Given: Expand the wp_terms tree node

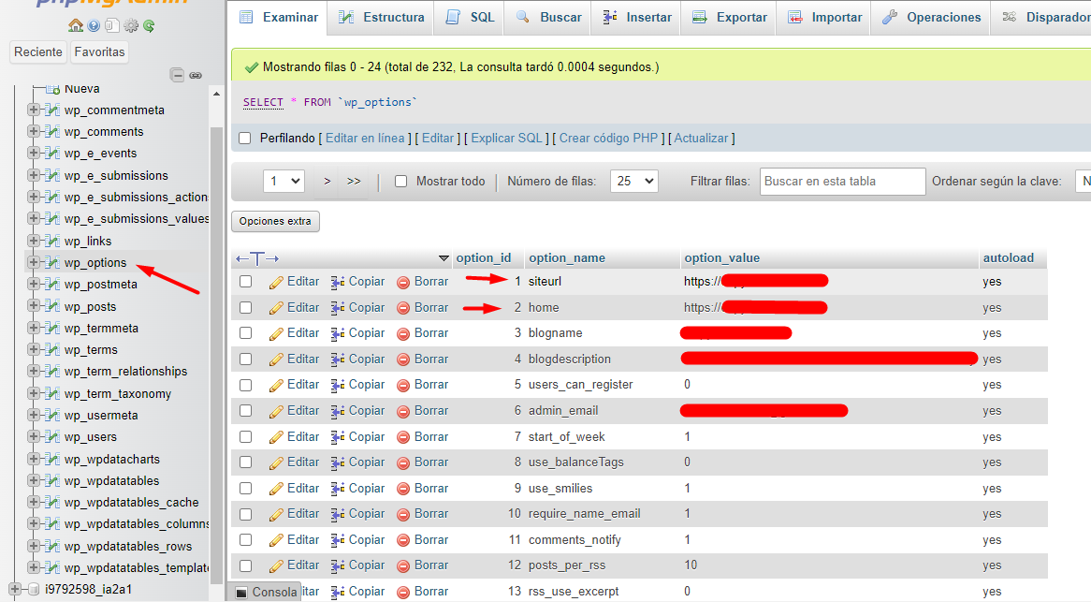Looking at the screenshot, I should pyautogui.click(x=33, y=348).
